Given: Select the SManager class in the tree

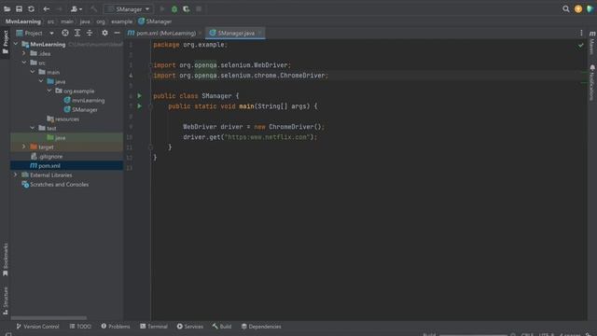Looking at the screenshot, I should click(81, 110).
